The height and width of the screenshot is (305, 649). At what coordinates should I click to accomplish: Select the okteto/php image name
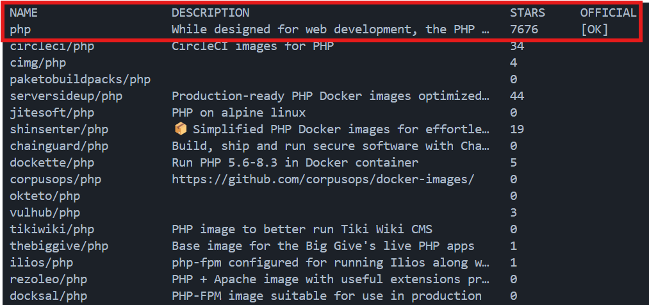[45, 195]
